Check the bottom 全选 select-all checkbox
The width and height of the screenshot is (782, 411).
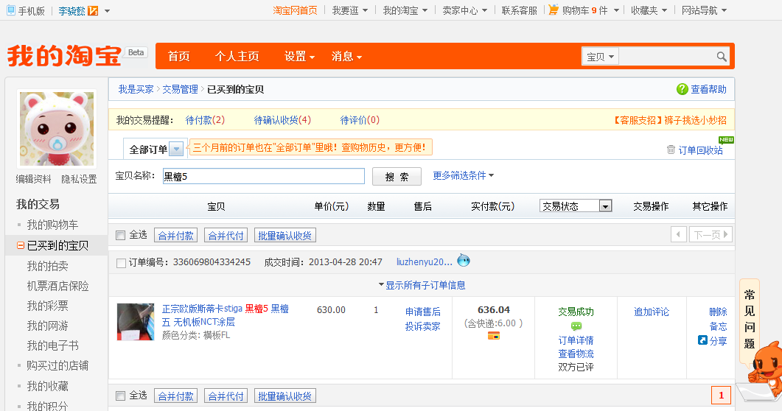(x=121, y=396)
